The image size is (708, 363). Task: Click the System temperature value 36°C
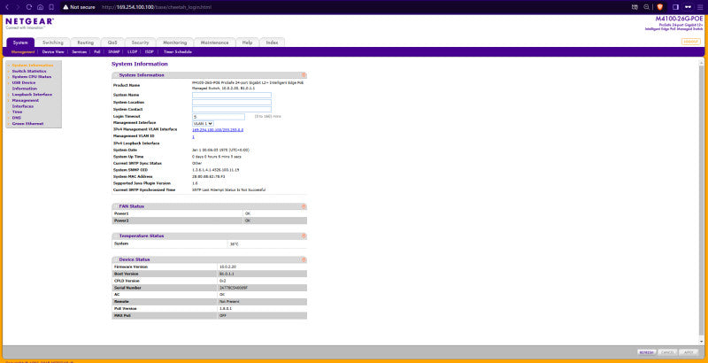(x=234, y=243)
